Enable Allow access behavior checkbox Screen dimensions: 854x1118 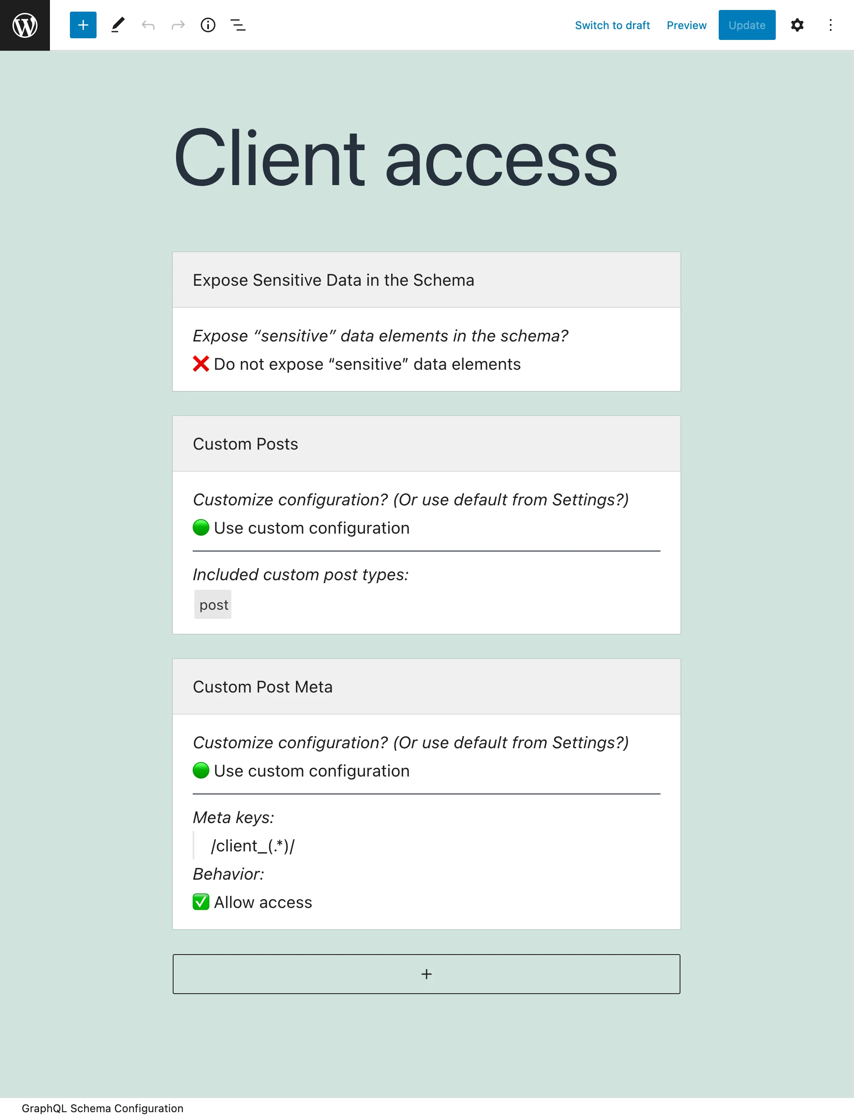(201, 902)
